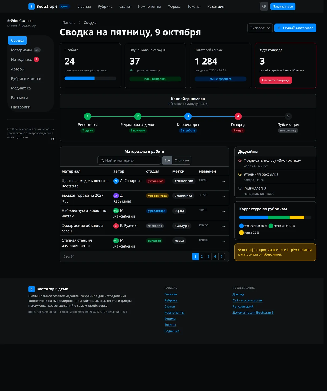Viewport: 327px width, 391px height.
Task: Open the three-dot menu for Бюджет города row
Action: (223, 196)
